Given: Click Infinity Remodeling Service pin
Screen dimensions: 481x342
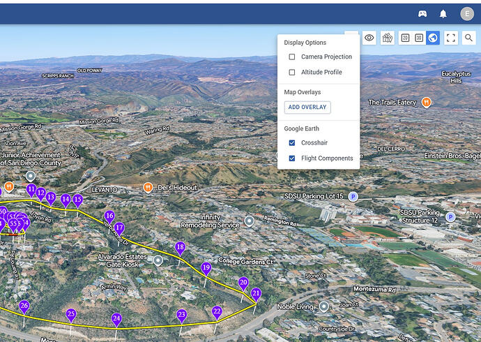Looking at the screenshot, I should point(249,221).
